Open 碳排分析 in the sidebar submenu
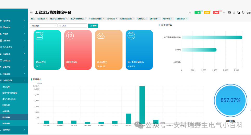Viewport: 251px width, 135px height. 14,123
